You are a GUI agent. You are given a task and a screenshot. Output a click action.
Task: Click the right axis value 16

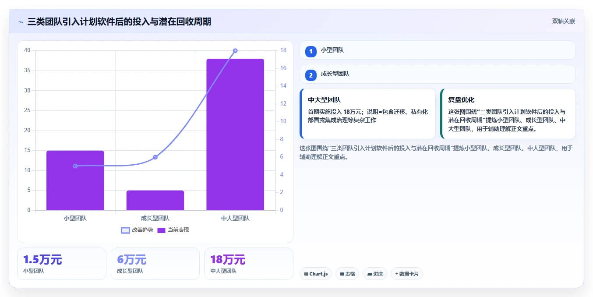283,68
